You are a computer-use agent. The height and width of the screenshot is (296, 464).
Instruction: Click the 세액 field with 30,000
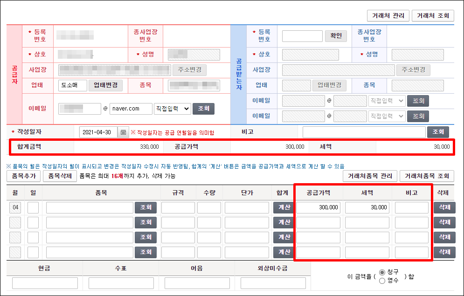(x=367, y=207)
